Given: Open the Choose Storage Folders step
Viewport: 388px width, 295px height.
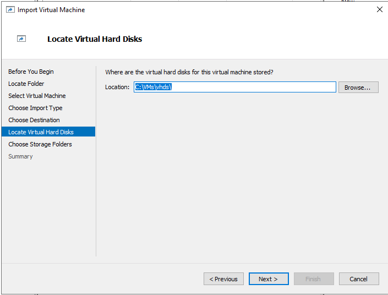Looking at the screenshot, I should (40, 144).
